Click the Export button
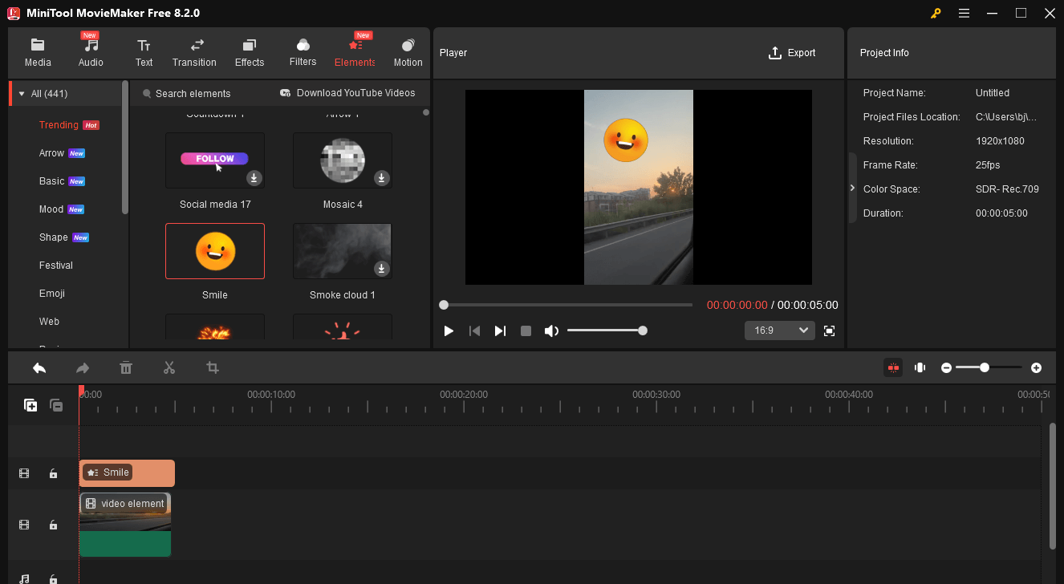The height and width of the screenshot is (584, 1064). click(792, 53)
